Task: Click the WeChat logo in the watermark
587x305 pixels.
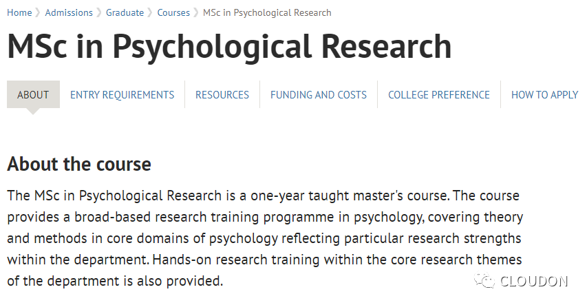Action: (484, 281)
